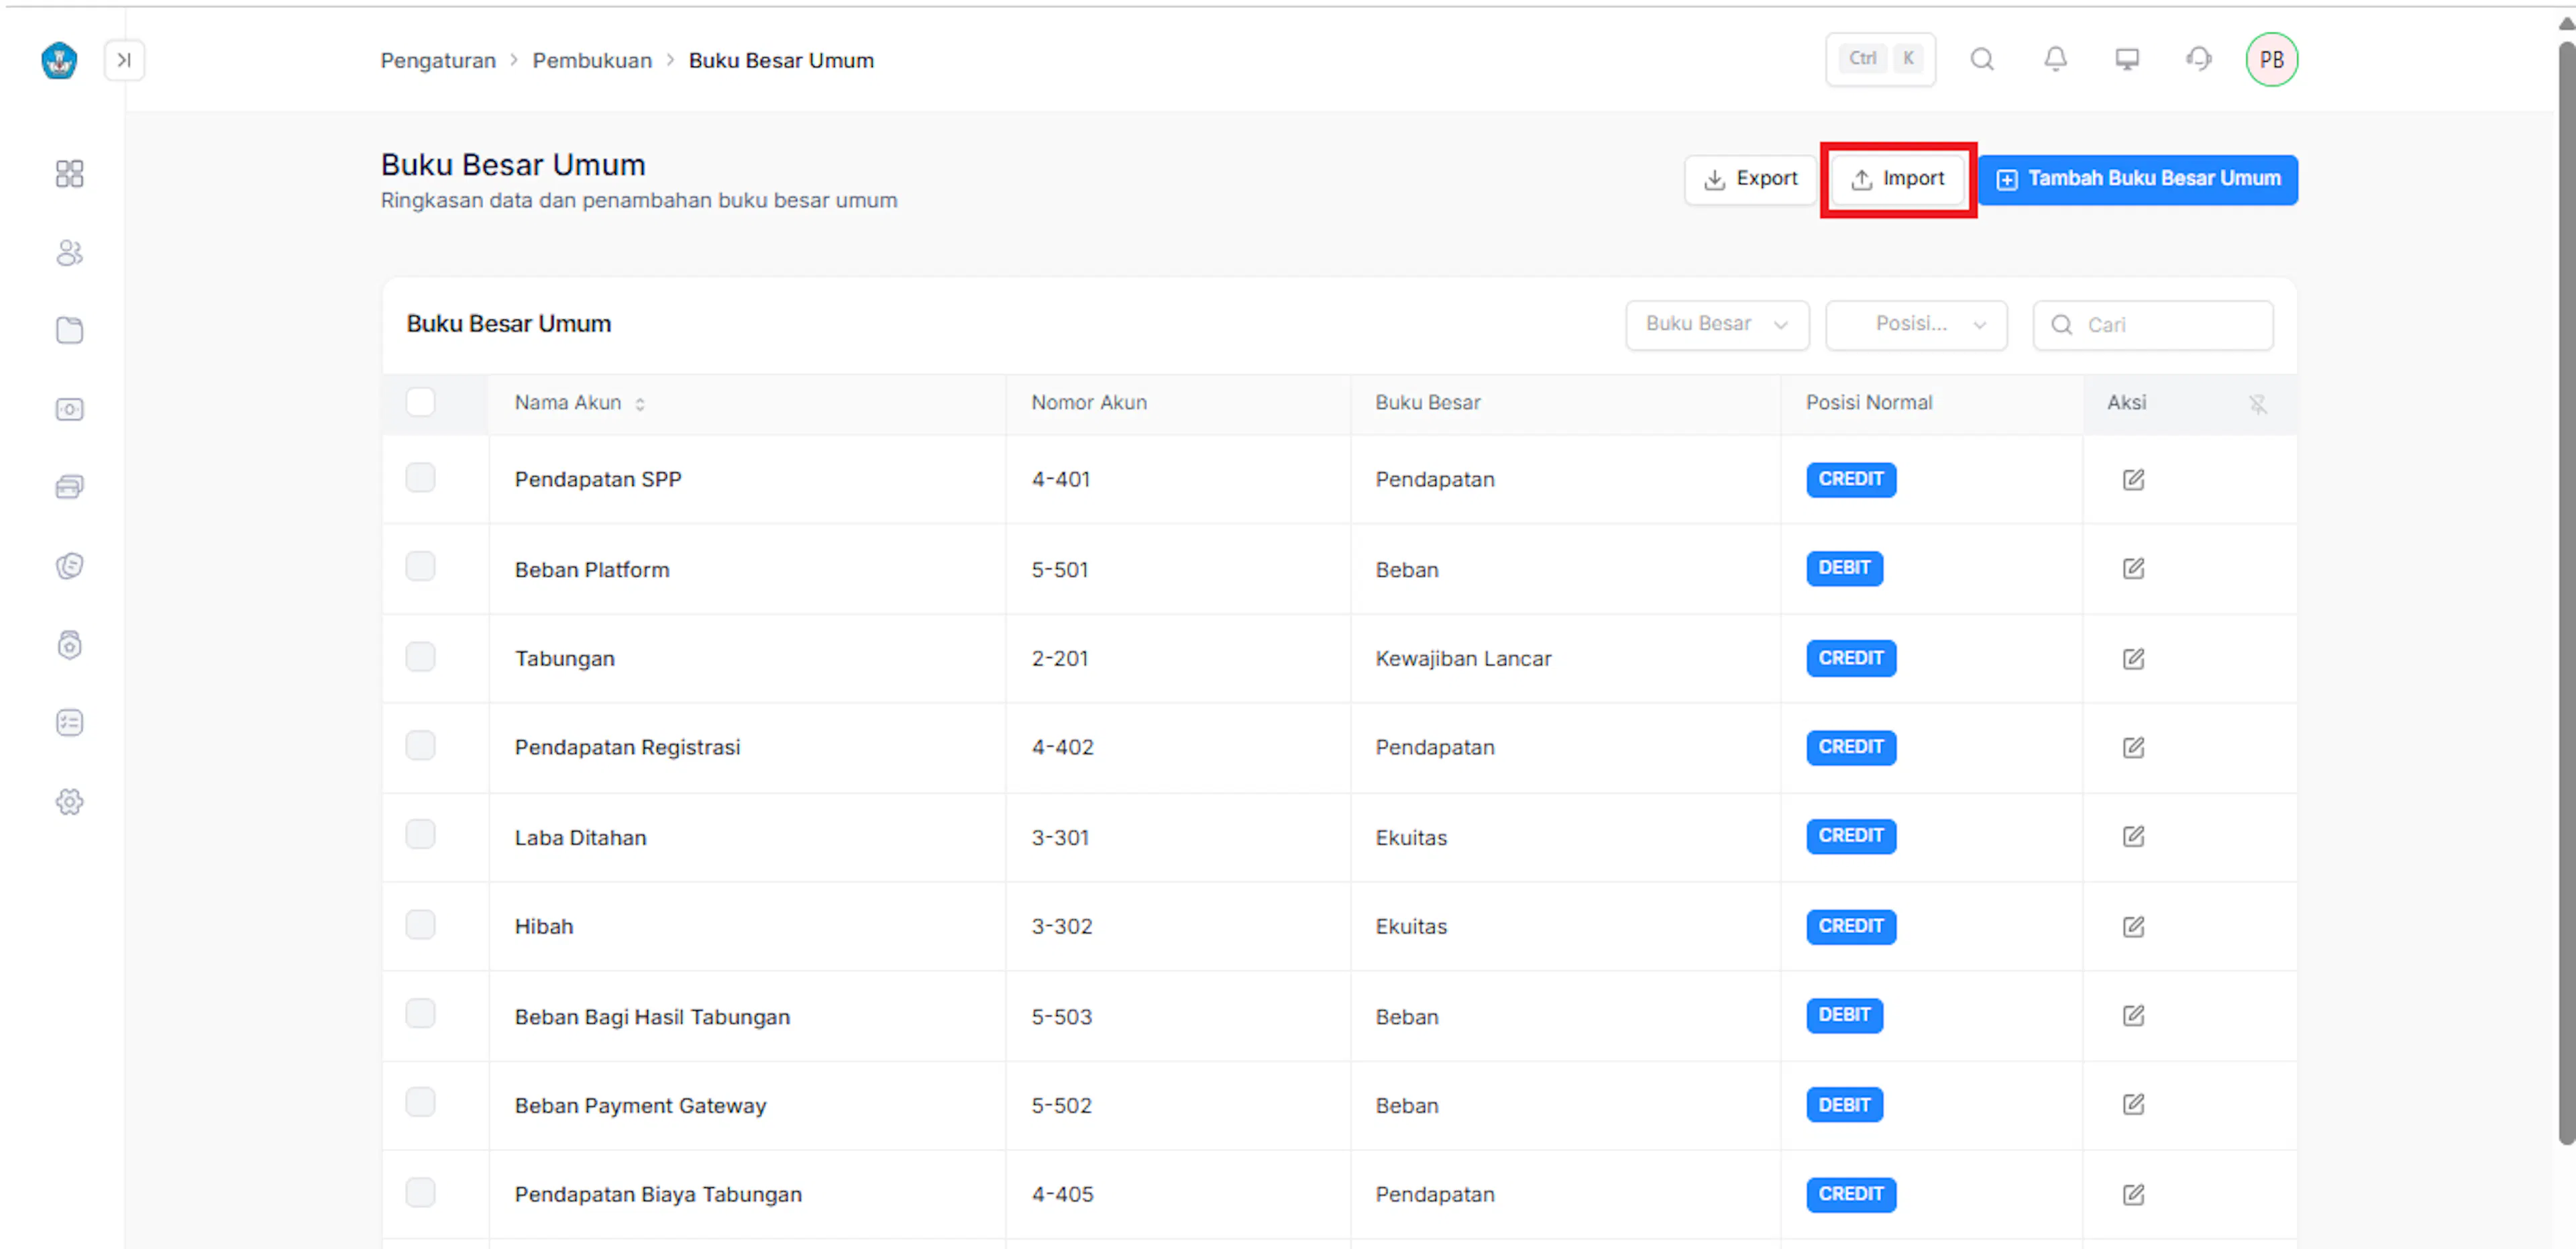This screenshot has height=1249, width=2576.
Task: Click the Import button
Action: point(1897,179)
